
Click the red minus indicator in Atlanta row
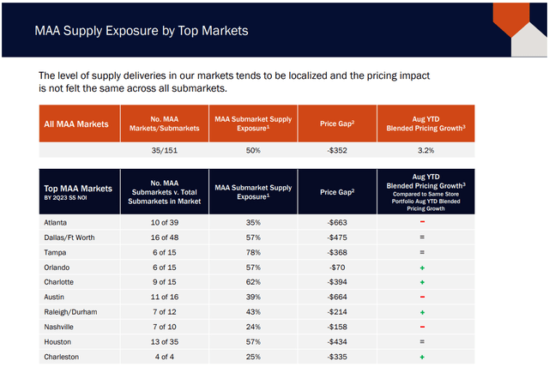(x=422, y=220)
